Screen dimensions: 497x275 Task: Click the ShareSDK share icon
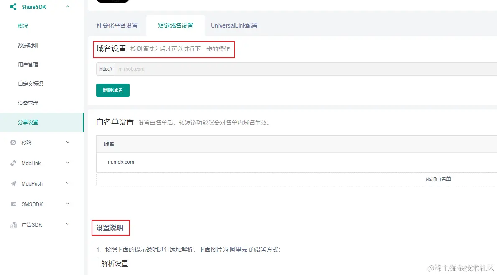[x=13, y=7]
